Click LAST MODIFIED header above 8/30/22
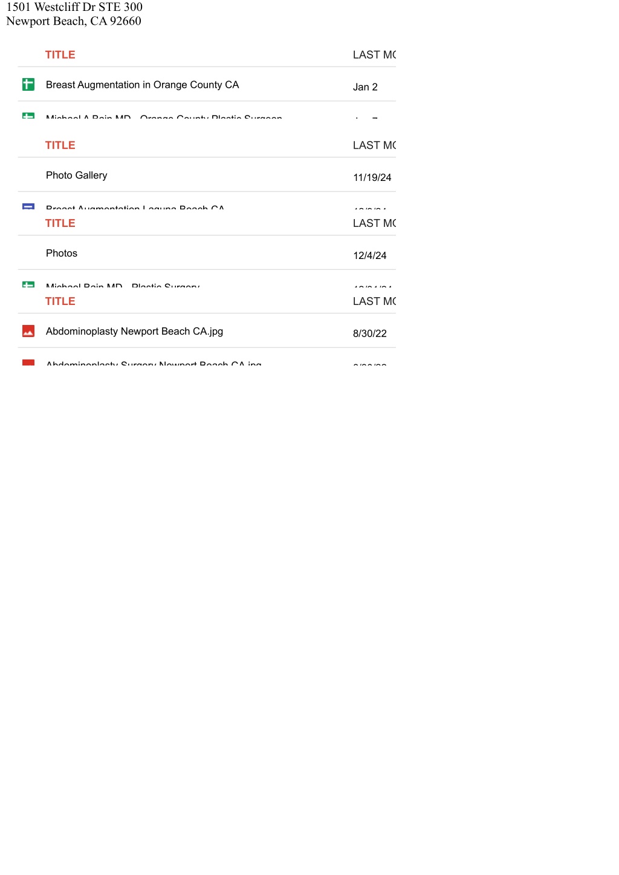The image size is (619, 875). 374,301
